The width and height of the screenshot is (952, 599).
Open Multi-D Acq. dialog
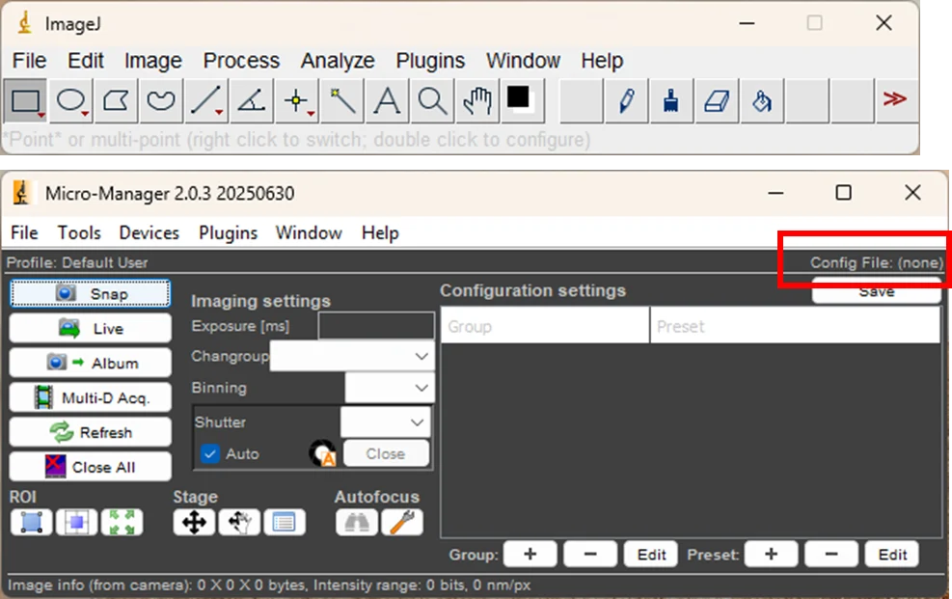pyautogui.click(x=90, y=397)
